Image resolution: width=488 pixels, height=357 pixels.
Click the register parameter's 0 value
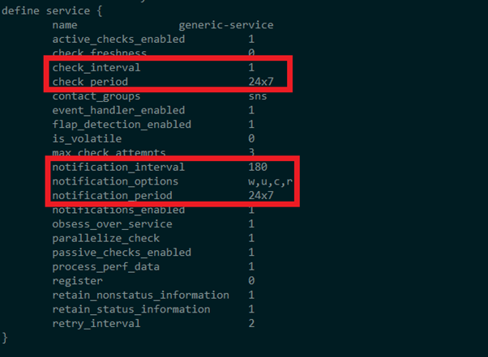pos(251,281)
